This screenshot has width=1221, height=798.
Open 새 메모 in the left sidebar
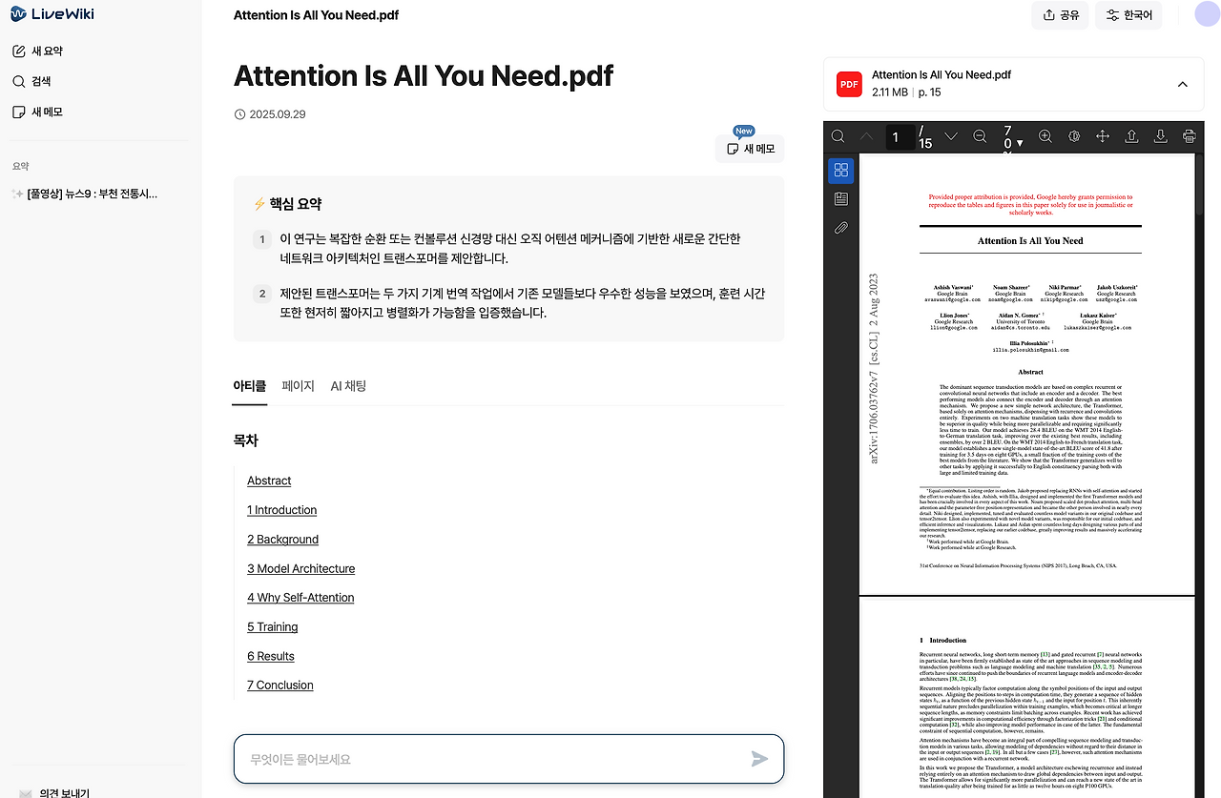(38, 112)
